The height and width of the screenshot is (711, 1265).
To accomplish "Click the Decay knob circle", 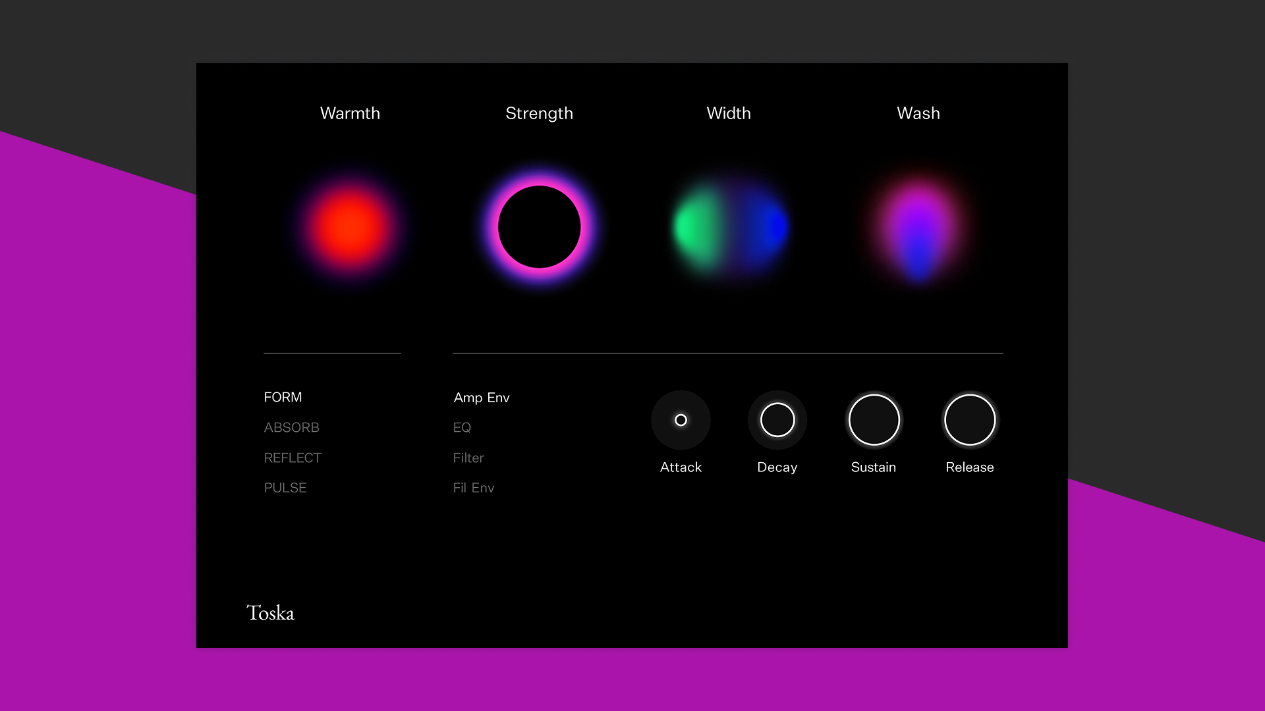I will coord(777,420).
